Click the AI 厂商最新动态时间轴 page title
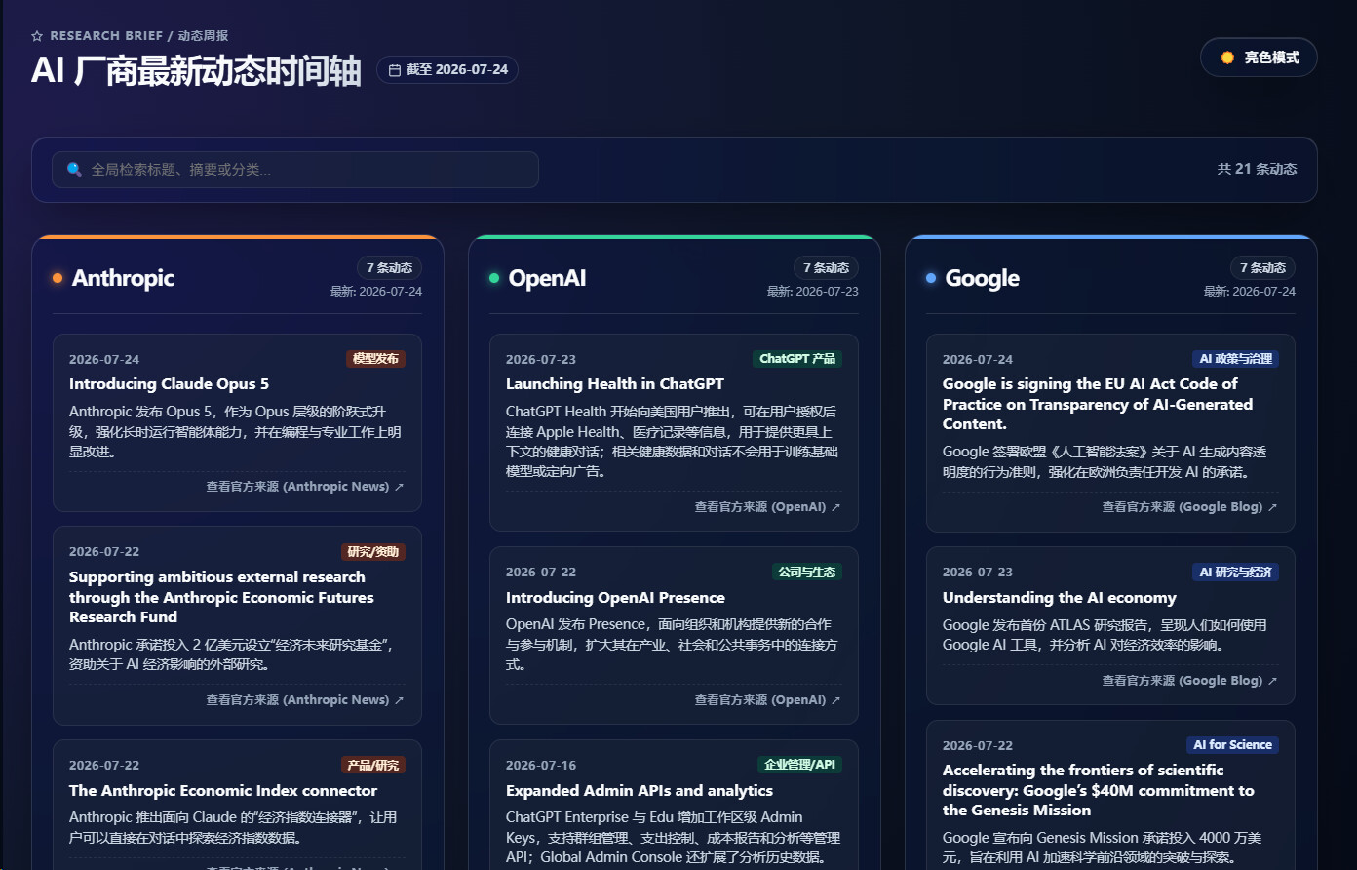Screen dimensions: 1357x870 (196, 71)
